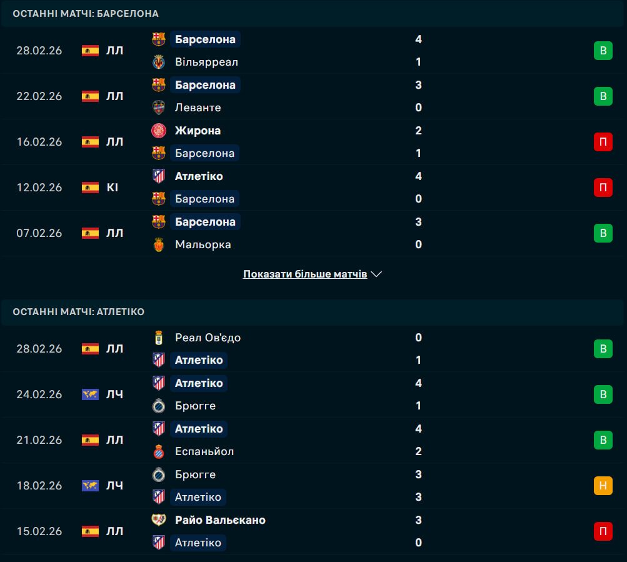Click the Levante club crest icon

[x=159, y=108]
